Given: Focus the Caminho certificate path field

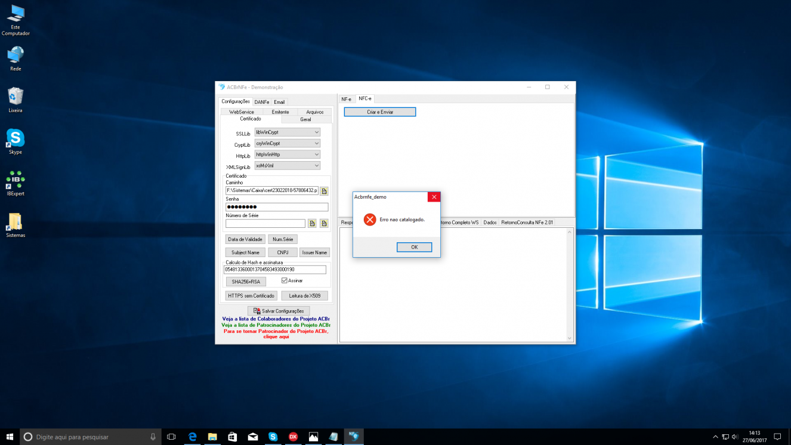Looking at the screenshot, I should (272, 191).
